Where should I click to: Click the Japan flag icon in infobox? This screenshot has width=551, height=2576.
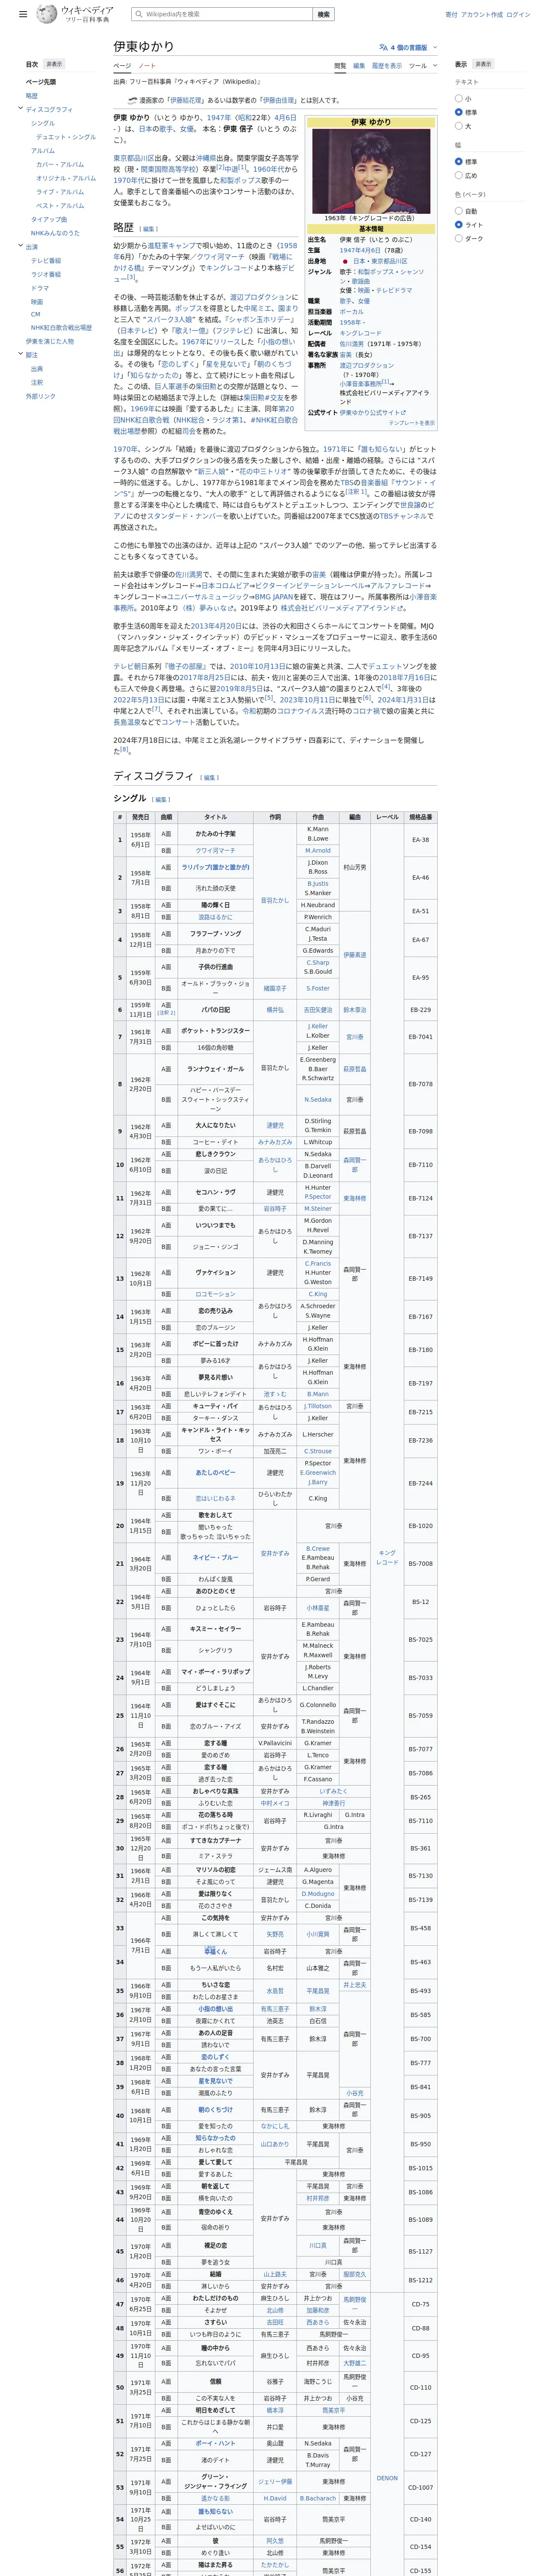(345, 261)
